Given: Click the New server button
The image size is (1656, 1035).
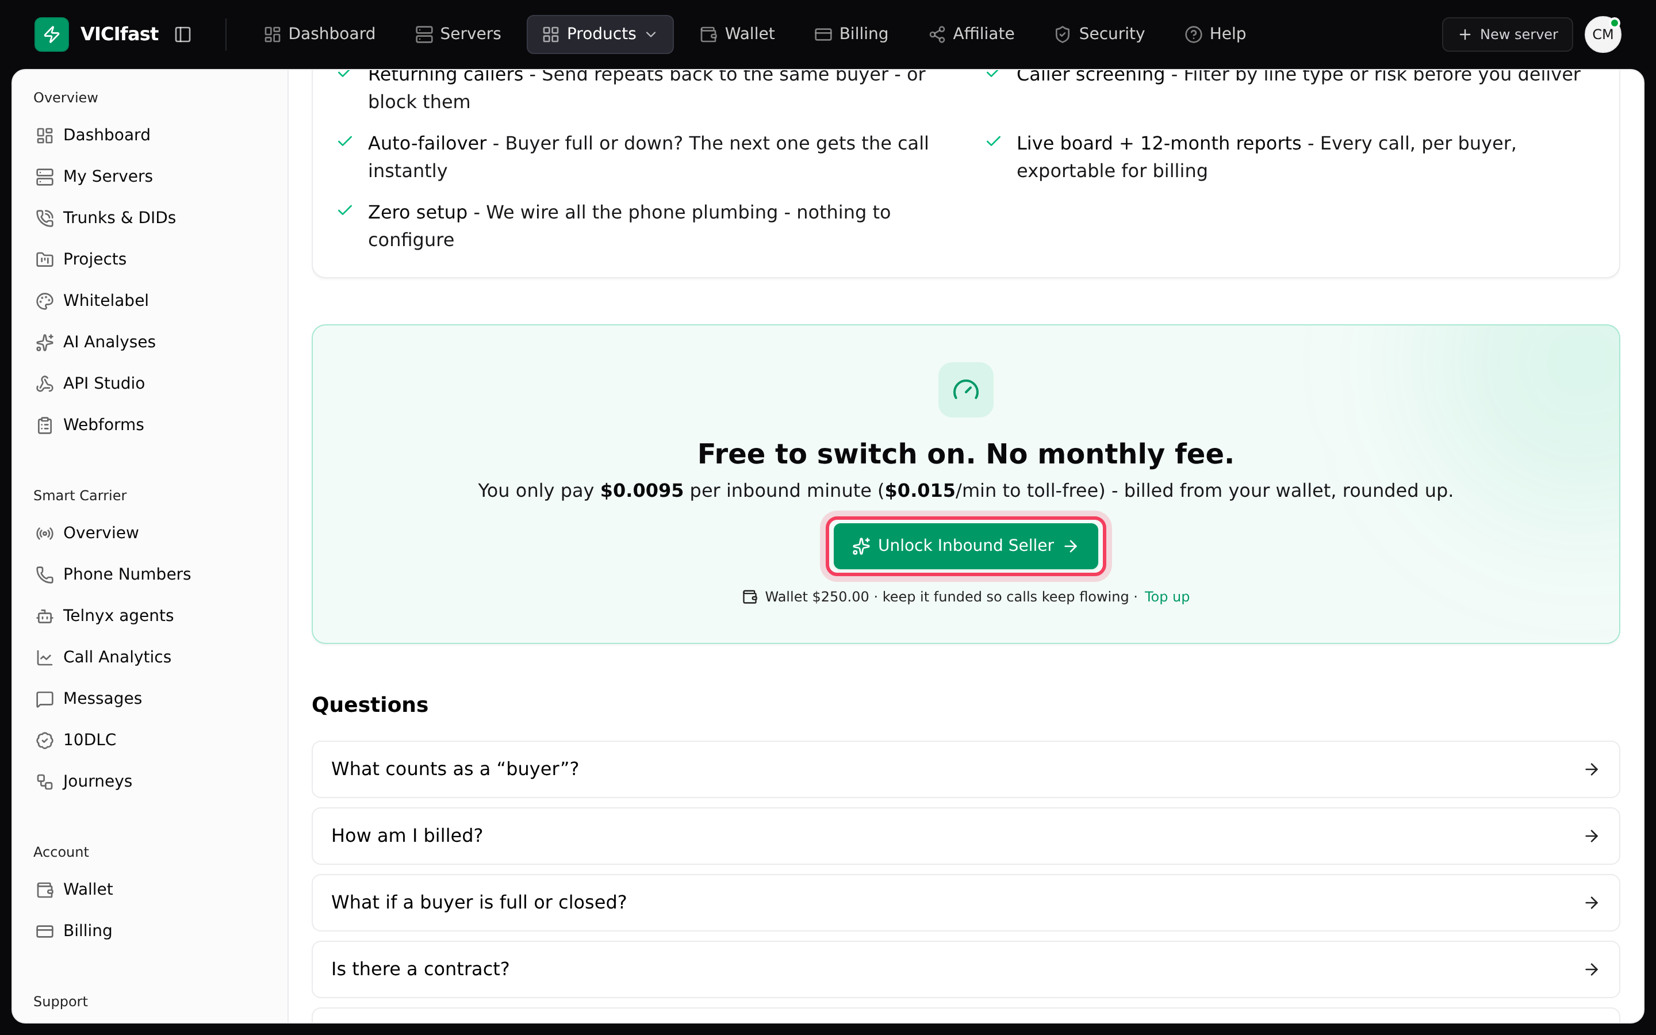Looking at the screenshot, I should 1508,34.
